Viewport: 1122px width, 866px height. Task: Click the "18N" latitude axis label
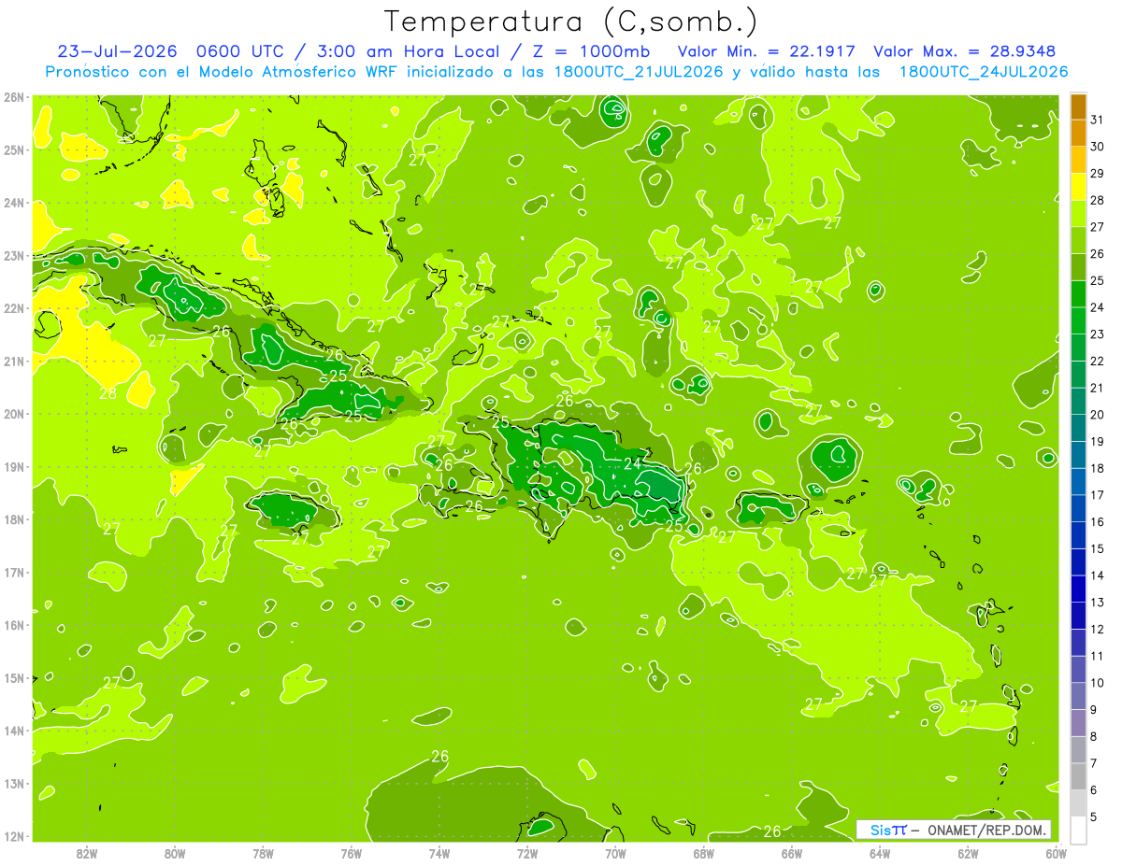[x=14, y=519]
